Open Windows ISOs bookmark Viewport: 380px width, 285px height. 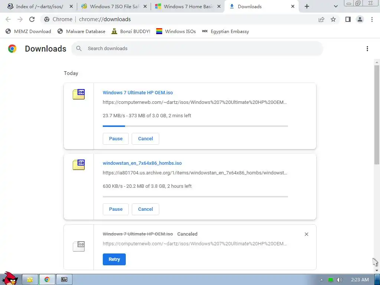[x=176, y=31]
